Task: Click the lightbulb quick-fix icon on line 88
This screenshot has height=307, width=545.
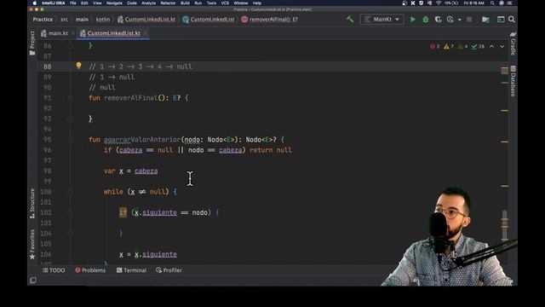Action: click(78, 66)
